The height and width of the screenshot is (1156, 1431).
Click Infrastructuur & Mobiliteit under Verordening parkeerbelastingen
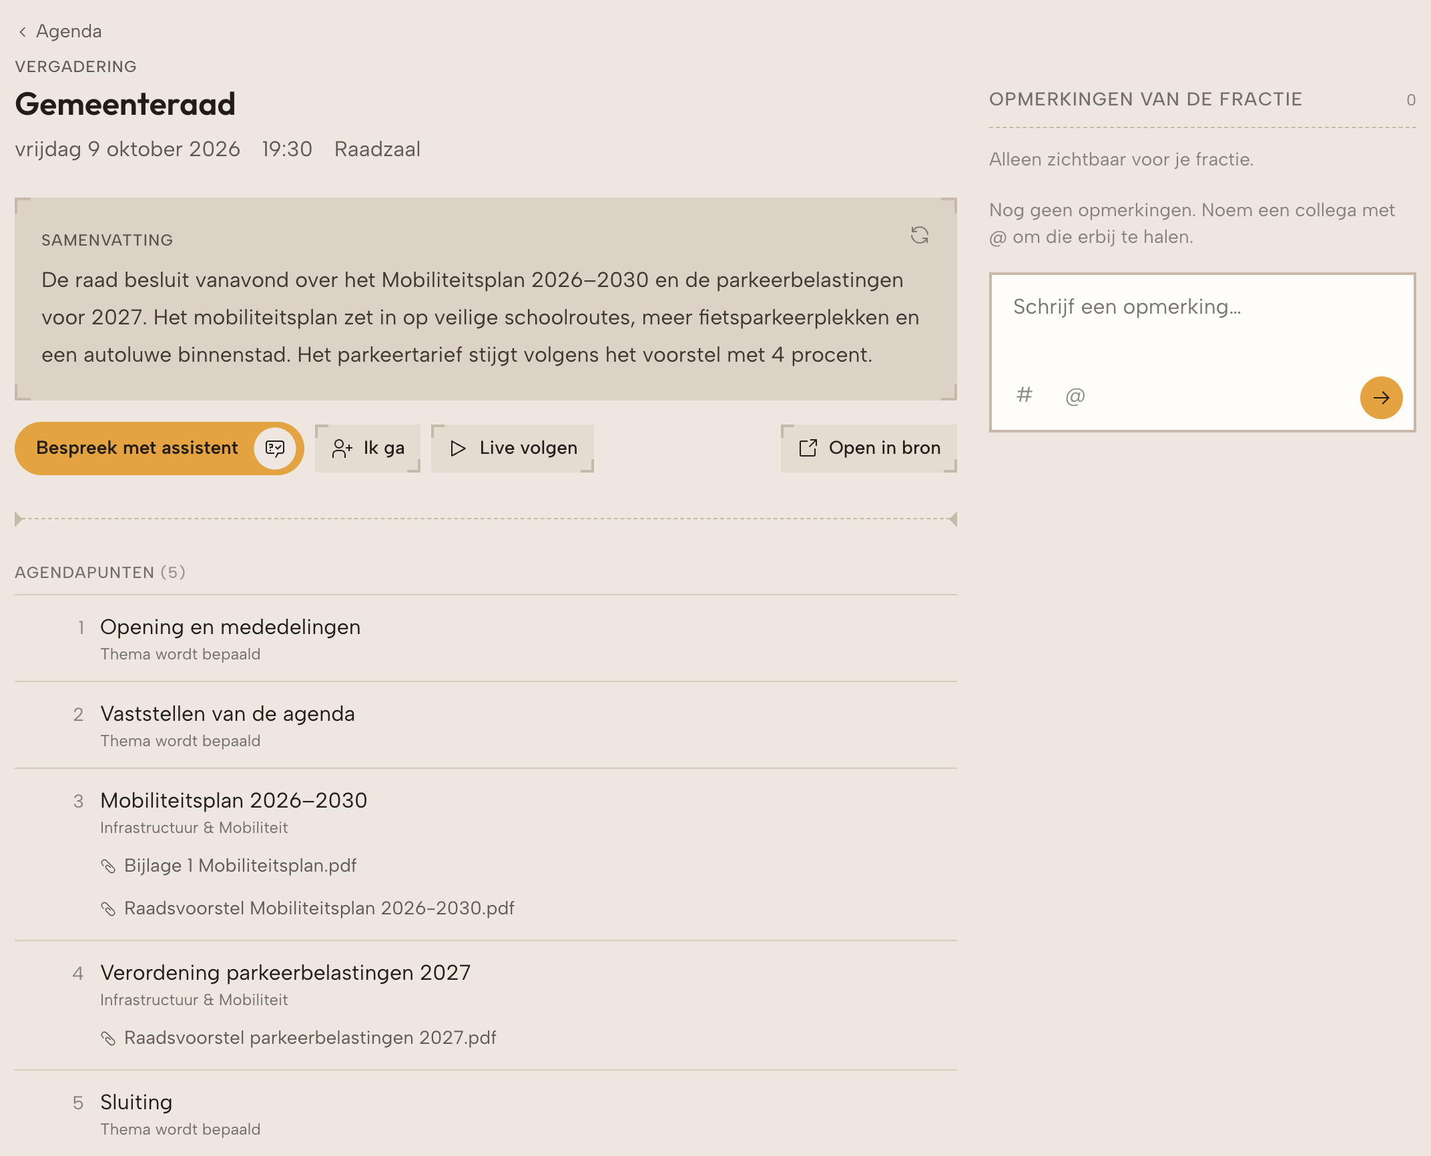point(194,1000)
